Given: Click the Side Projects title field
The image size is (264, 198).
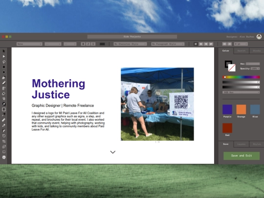Looking at the screenshot, I should point(132,37).
